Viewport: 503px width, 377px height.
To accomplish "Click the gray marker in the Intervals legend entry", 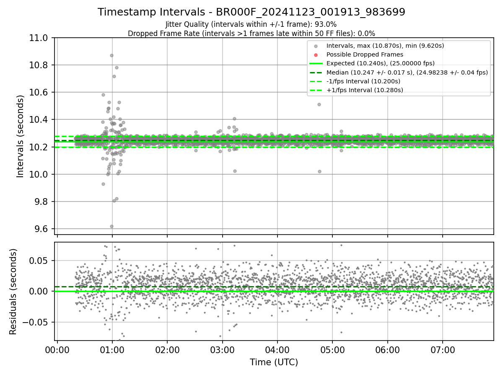I will (x=316, y=46).
